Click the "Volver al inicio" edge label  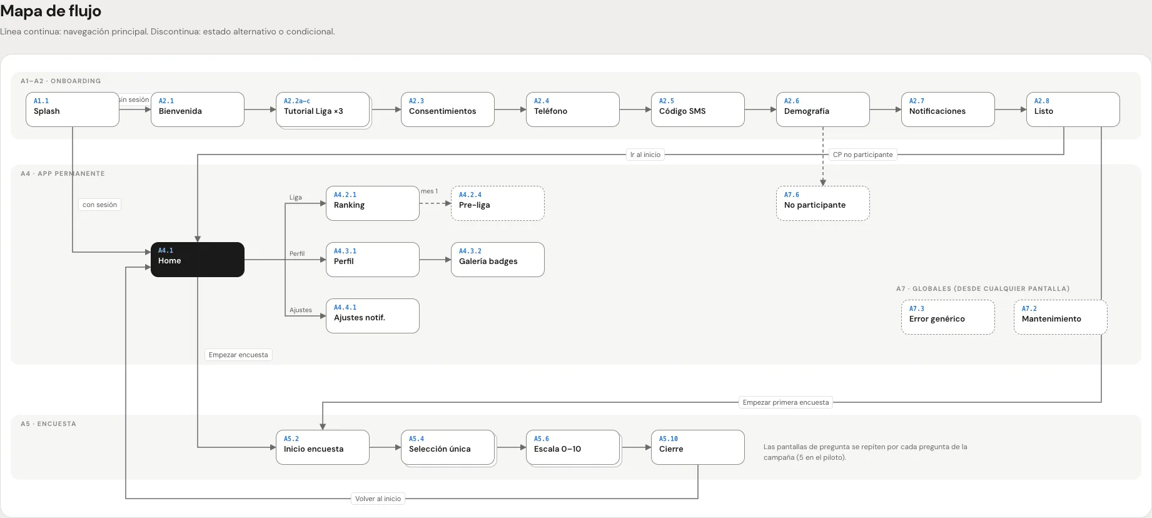click(x=378, y=499)
